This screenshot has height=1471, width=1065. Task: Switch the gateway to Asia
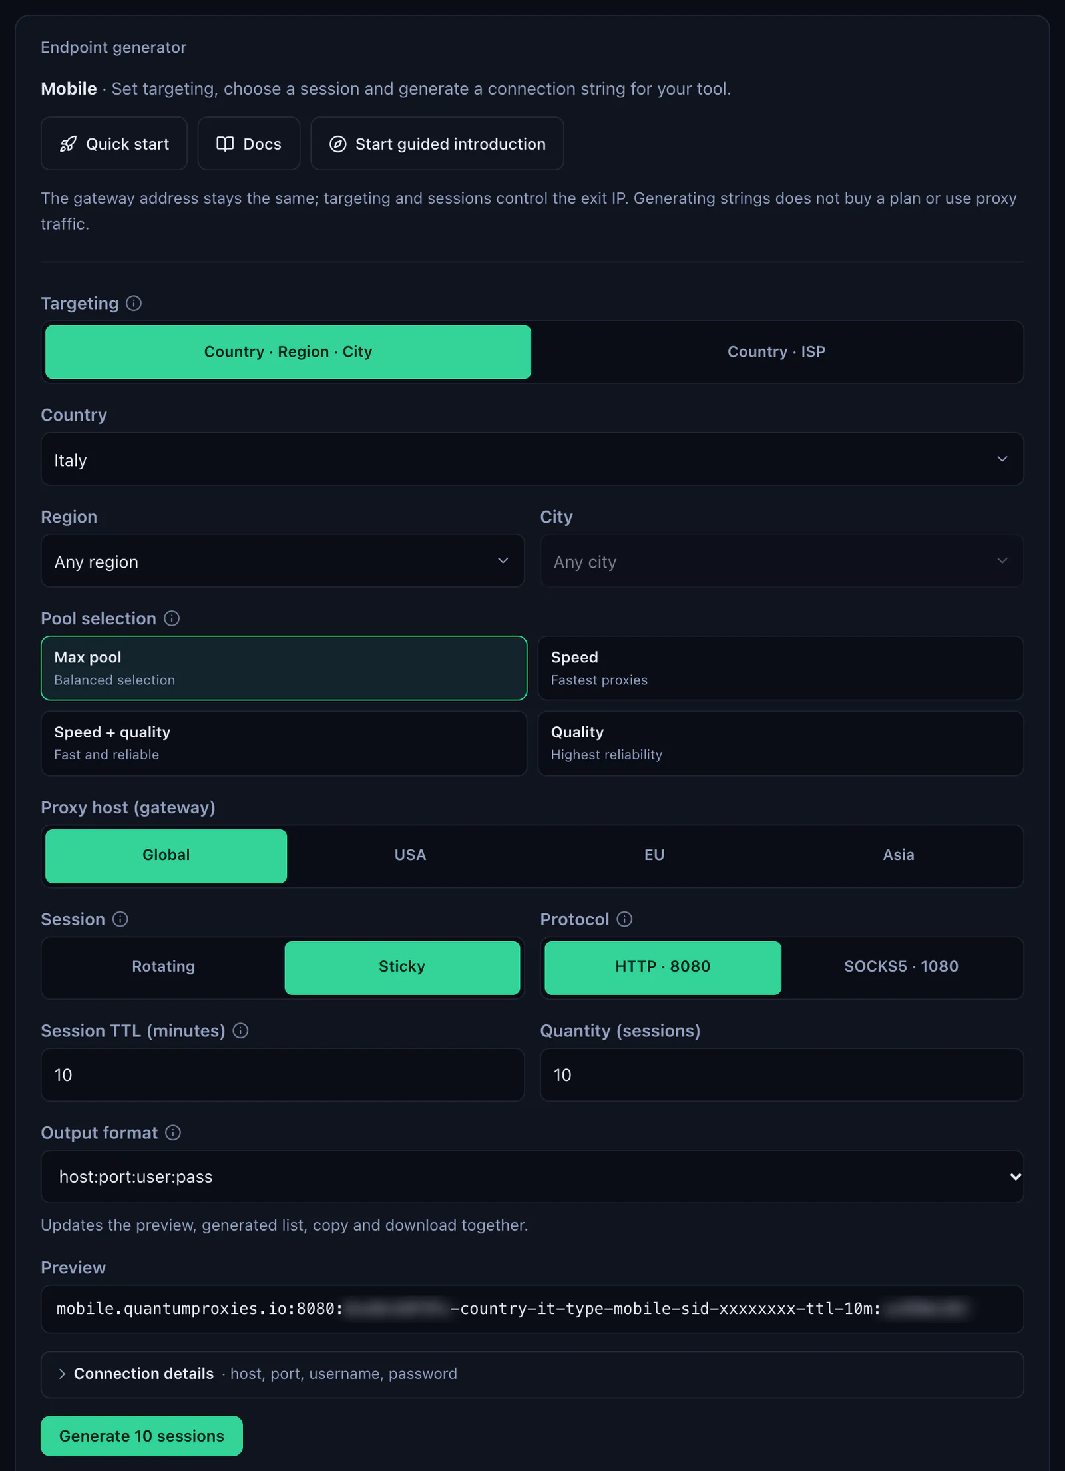(899, 856)
